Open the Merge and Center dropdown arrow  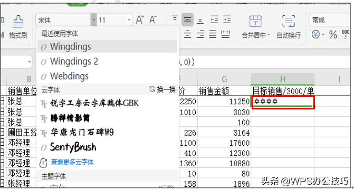tap(269, 35)
